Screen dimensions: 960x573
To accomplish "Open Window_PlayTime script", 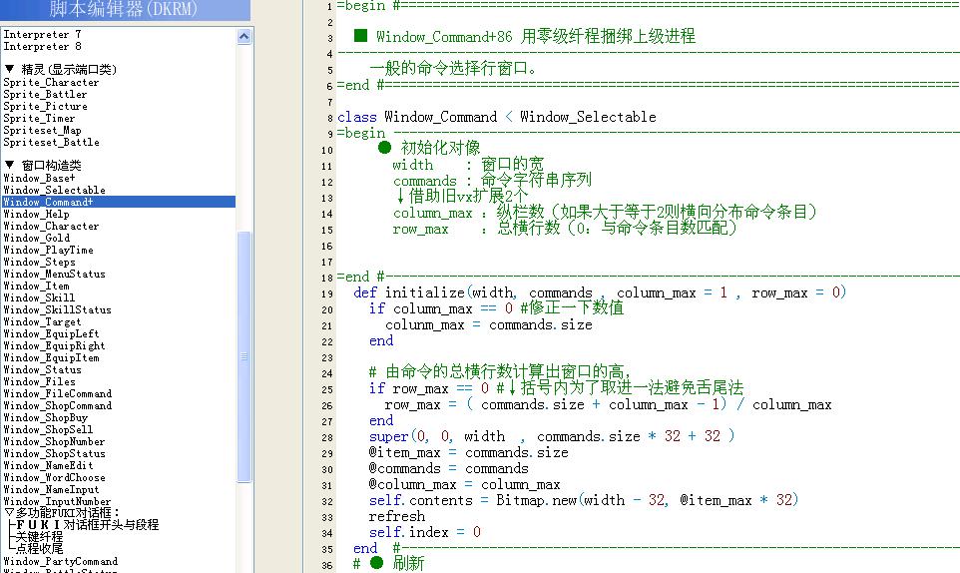I will (48, 250).
